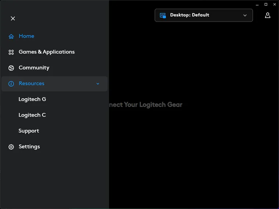This screenshot has height=209, width=279.
Task: Open the user account icon
Action: [x=267, y=15]
